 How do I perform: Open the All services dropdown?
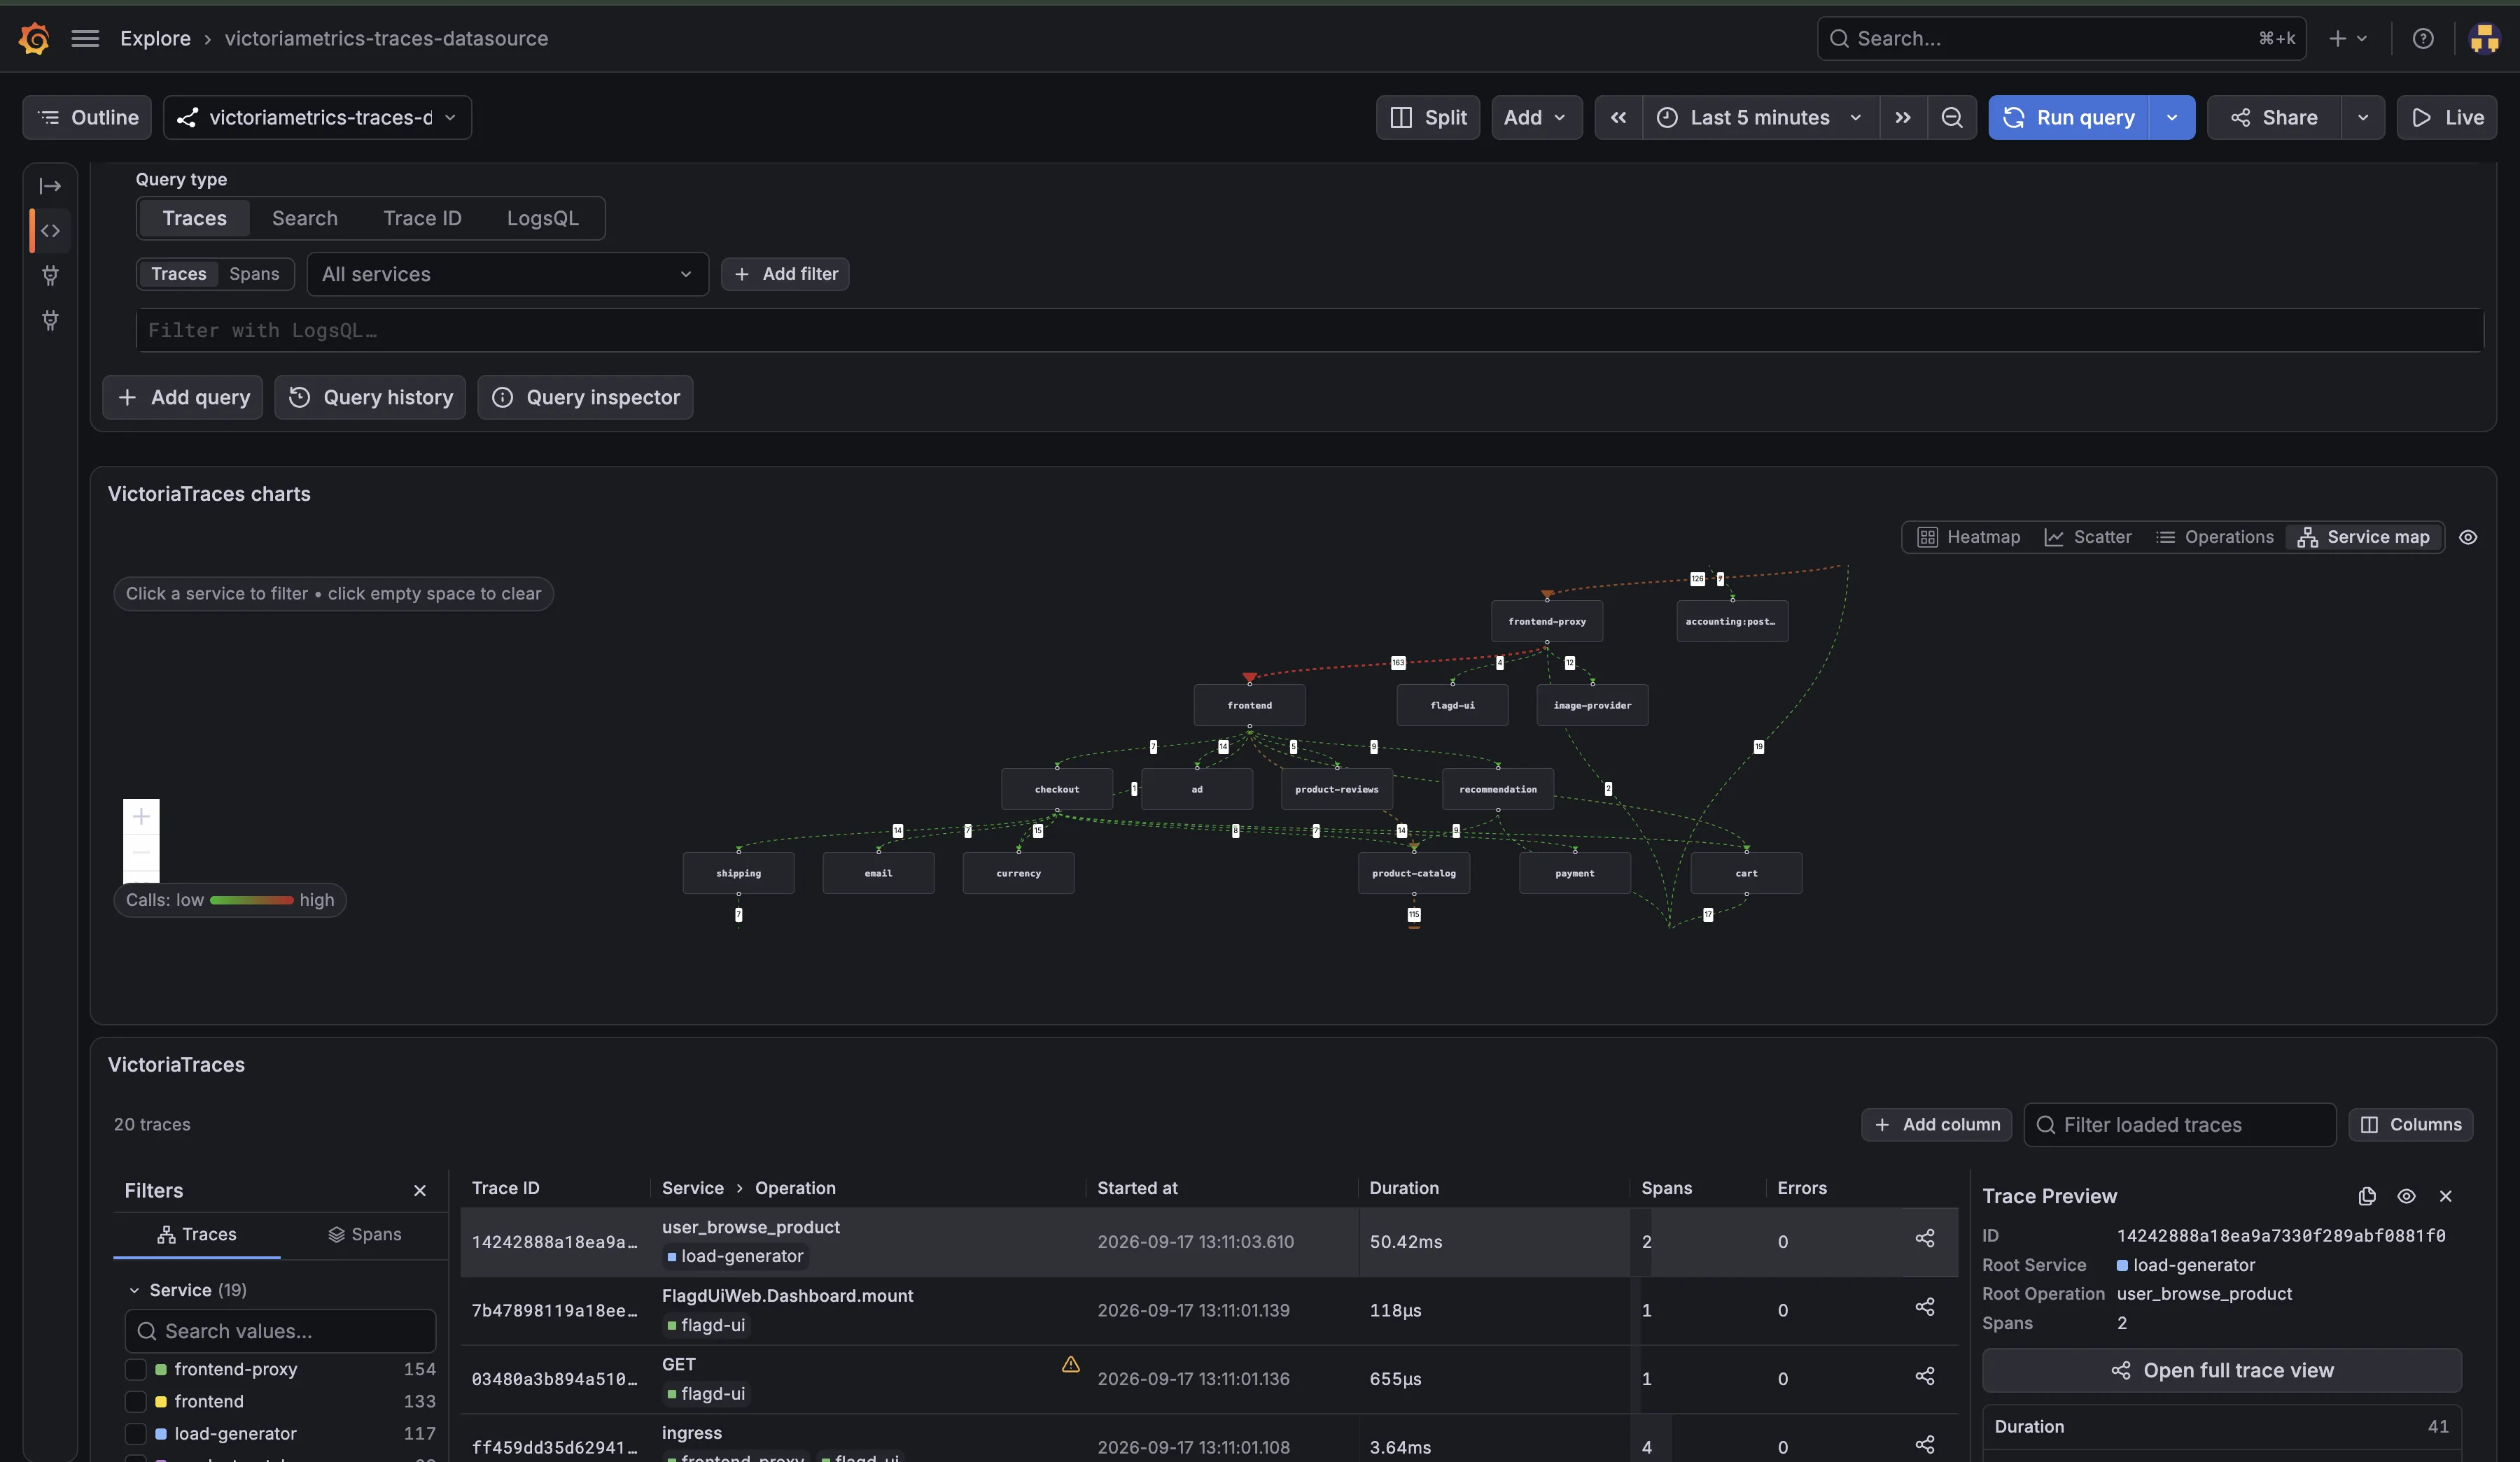(x=507, y=274)
